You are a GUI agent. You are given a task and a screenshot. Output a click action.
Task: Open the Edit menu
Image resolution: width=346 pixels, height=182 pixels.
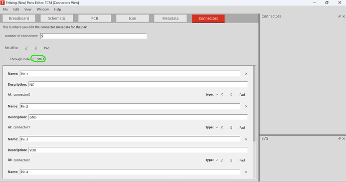pos(16,9)
